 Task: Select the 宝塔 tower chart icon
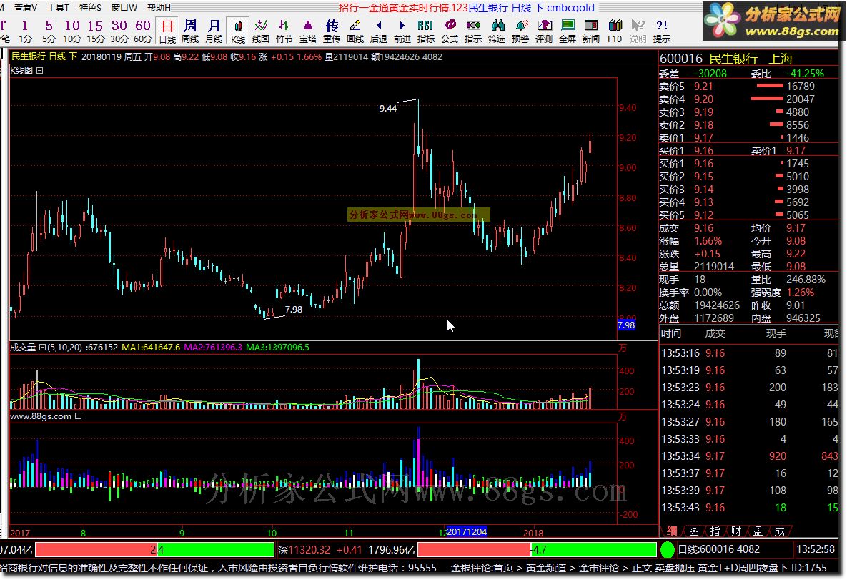click(x=308, y=31)
